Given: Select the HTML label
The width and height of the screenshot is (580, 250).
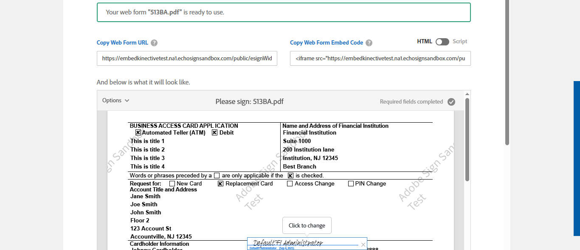Looking at the screenshot, I should pos(425,41).
